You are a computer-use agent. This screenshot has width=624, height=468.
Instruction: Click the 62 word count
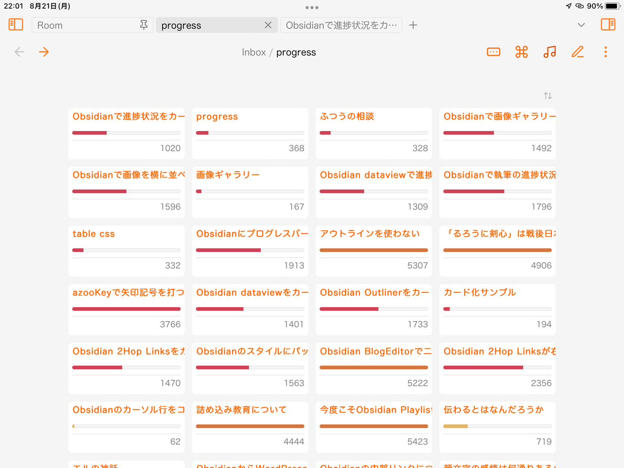175,442
